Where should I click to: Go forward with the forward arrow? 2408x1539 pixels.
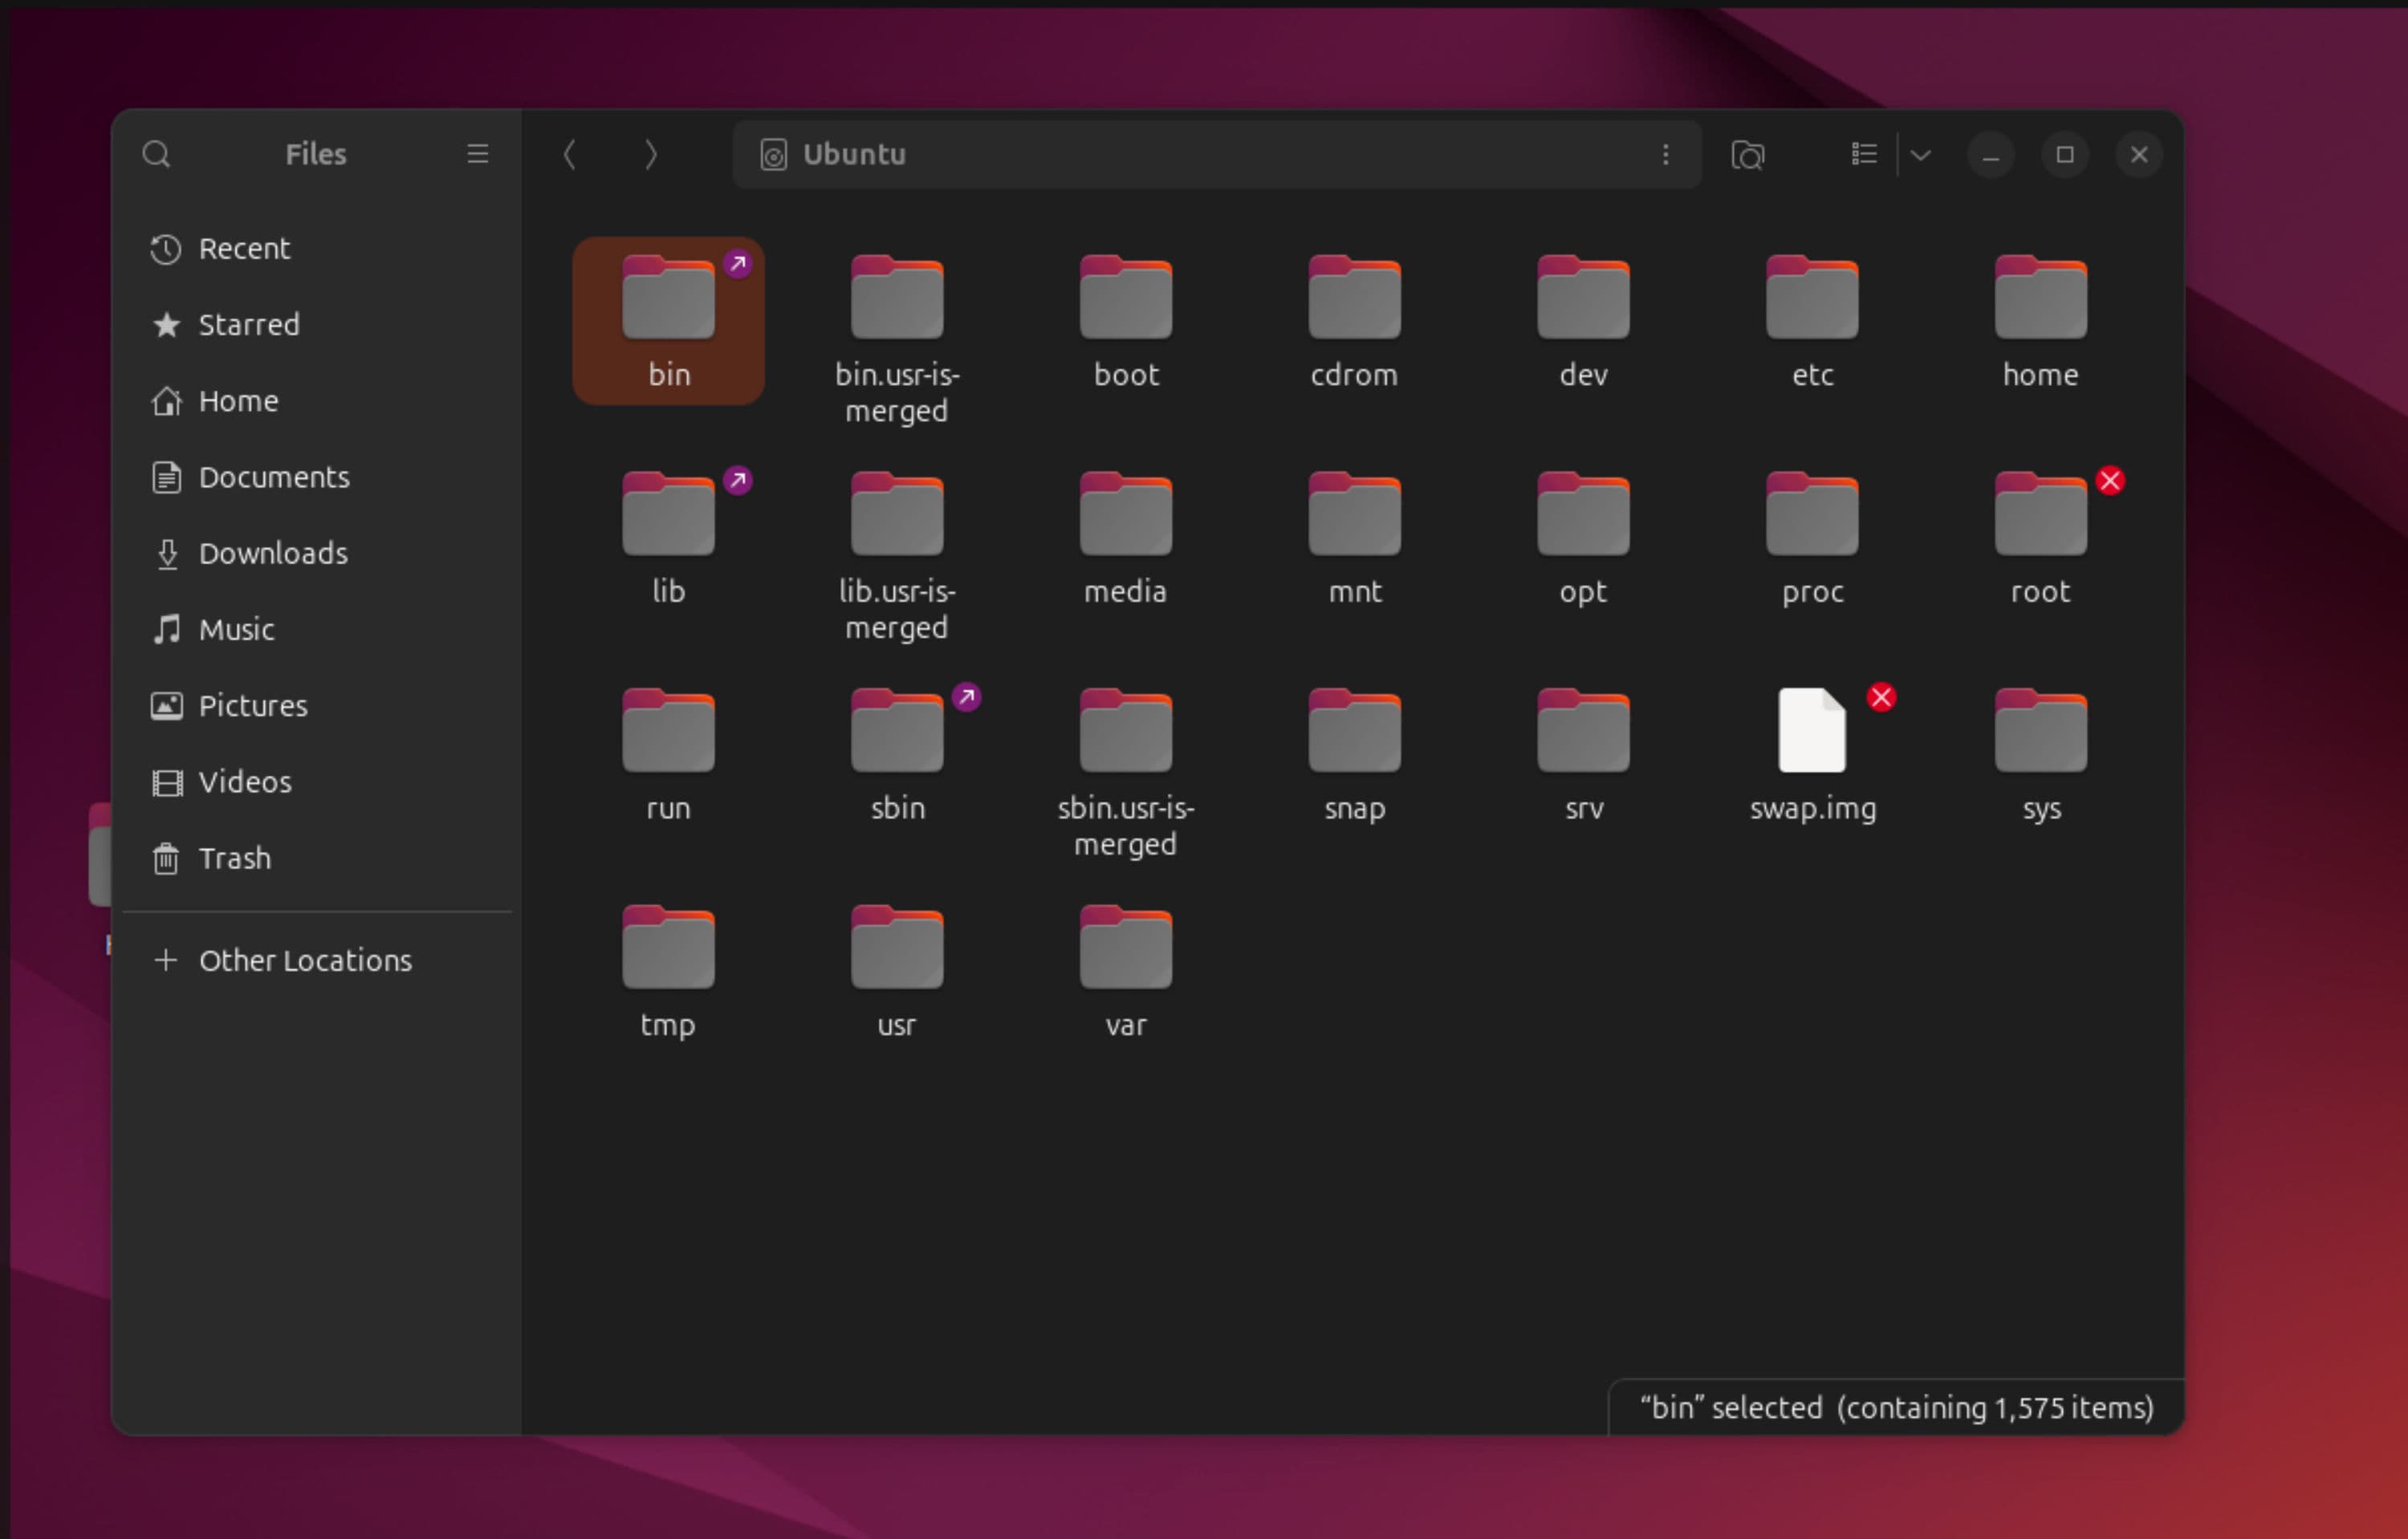[651, 154]
